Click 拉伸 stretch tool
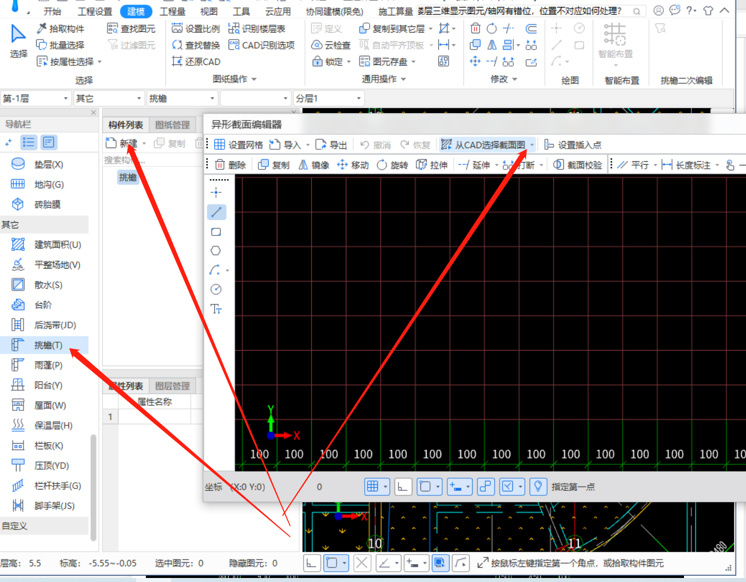This screenshot has width=746, height=582. [432, 165]
